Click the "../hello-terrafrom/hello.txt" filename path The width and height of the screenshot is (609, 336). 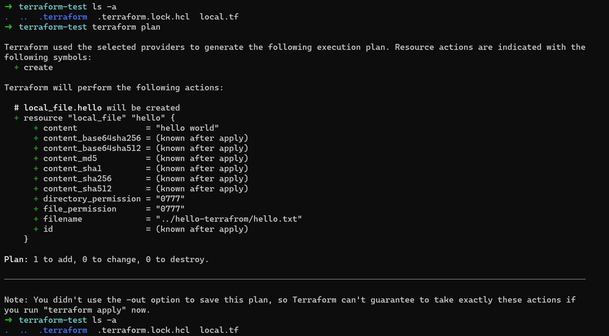[229, 219]
